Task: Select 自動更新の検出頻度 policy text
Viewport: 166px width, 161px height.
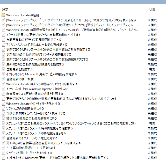Action: [x=20, y=79]
